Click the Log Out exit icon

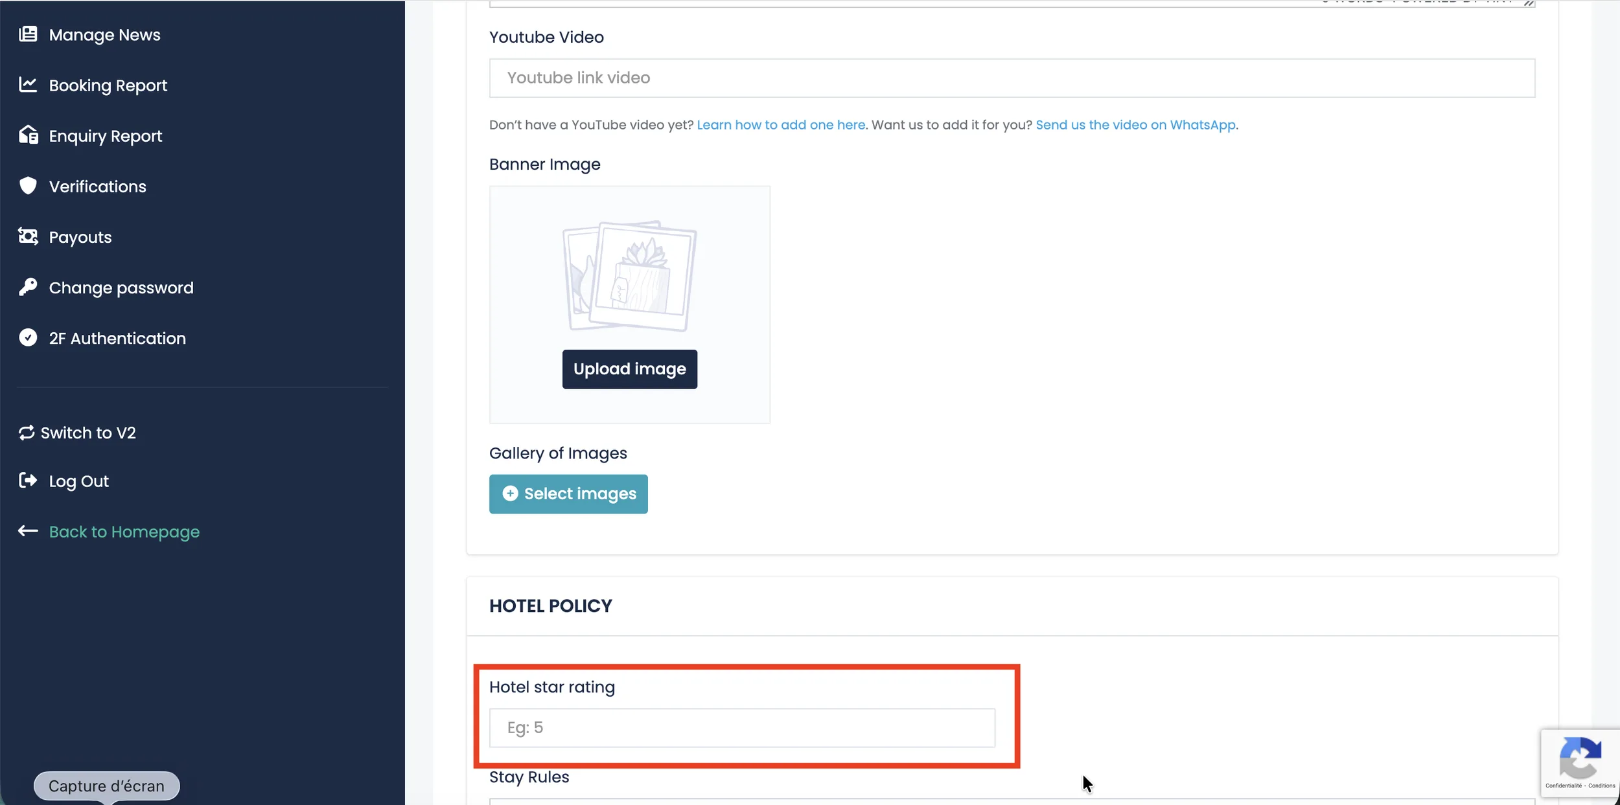(28, 481)
